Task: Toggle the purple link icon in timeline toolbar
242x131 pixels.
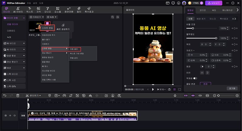Action: point(186,96)
